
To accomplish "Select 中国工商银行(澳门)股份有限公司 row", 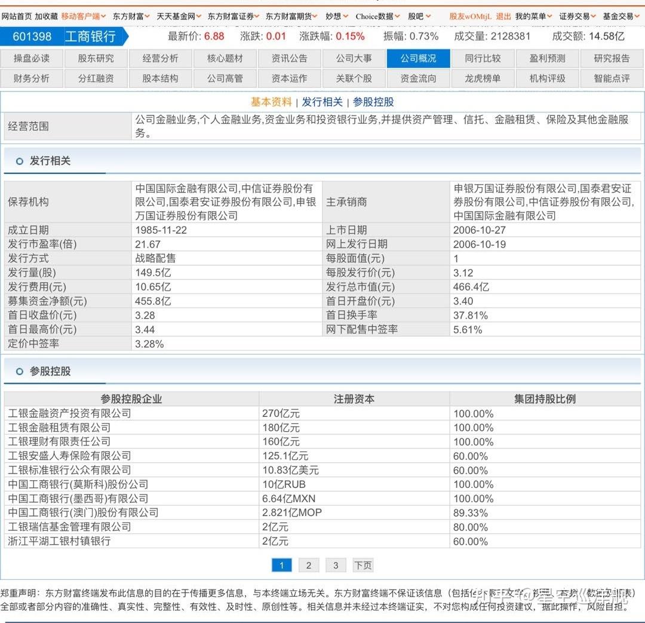I will tap(322, 512).
